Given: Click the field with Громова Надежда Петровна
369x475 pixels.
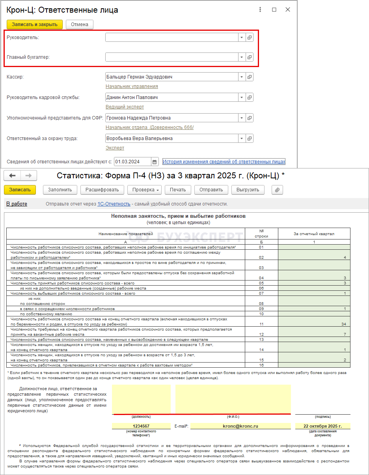Looking at the screenshot, I should coord(171,118).
